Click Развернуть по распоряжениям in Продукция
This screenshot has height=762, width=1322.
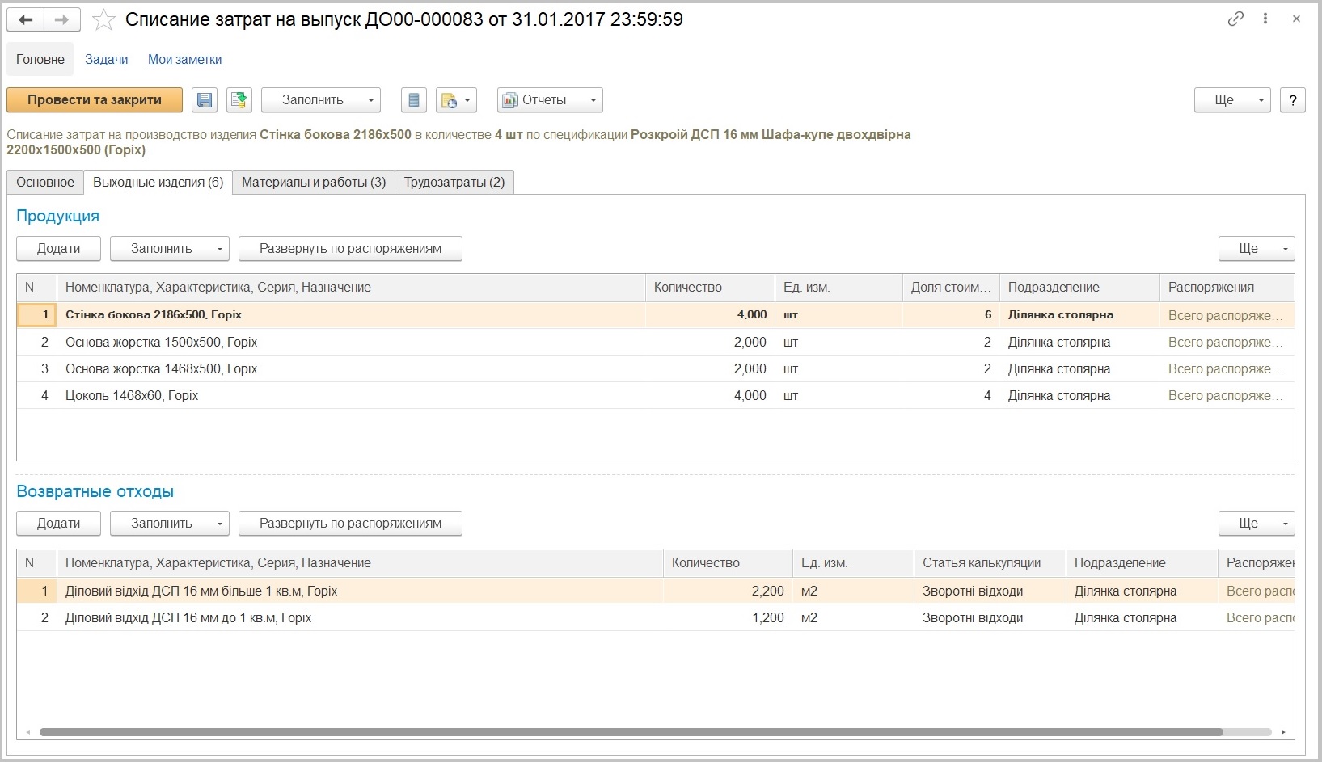(x=350, y=249)
